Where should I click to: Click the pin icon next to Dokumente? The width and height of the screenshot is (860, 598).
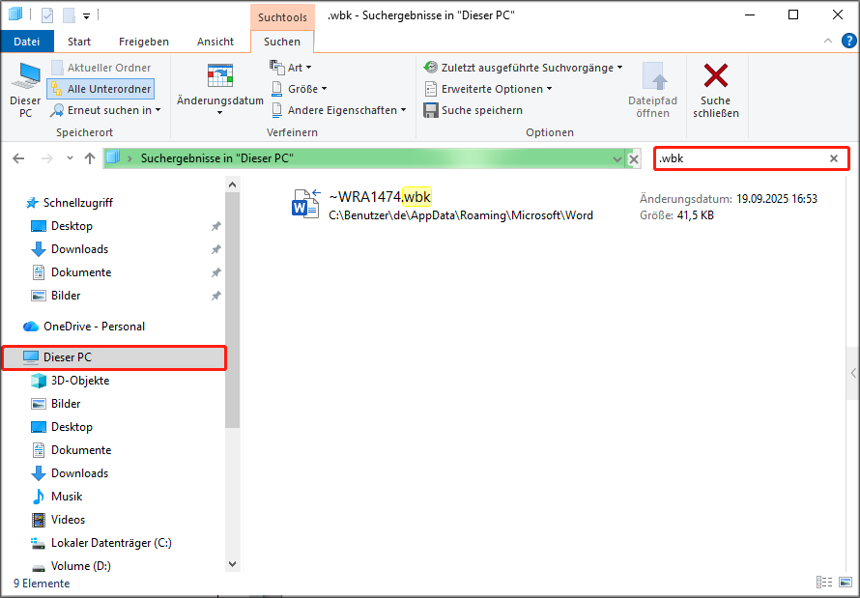pyautogui.click(x=216, y=272)
